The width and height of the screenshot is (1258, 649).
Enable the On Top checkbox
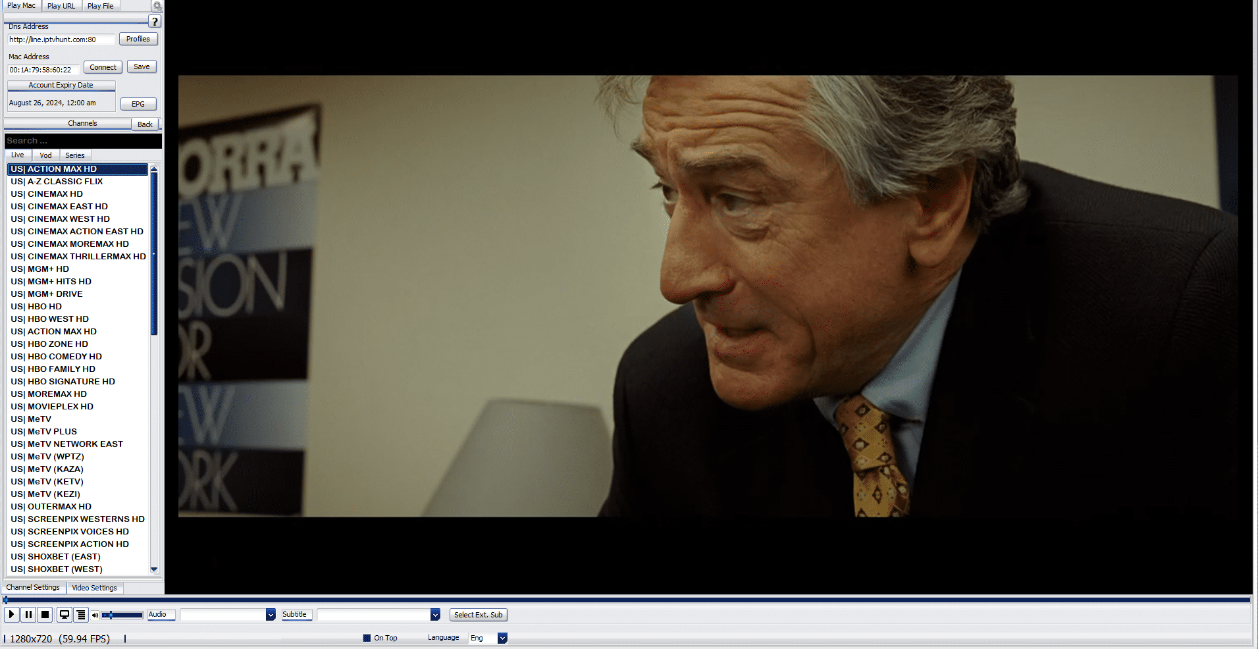click(367, 638)
